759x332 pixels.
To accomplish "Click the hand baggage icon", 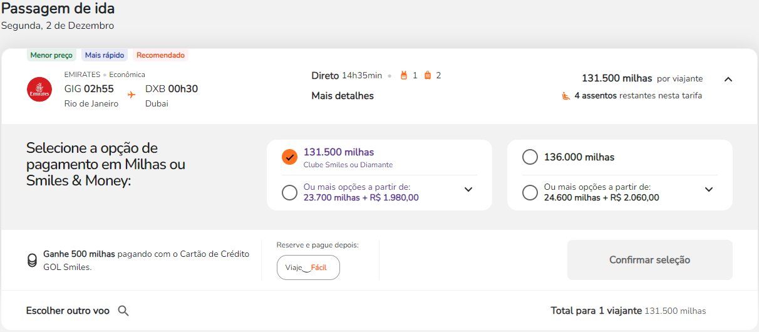I will pos(404,76).
